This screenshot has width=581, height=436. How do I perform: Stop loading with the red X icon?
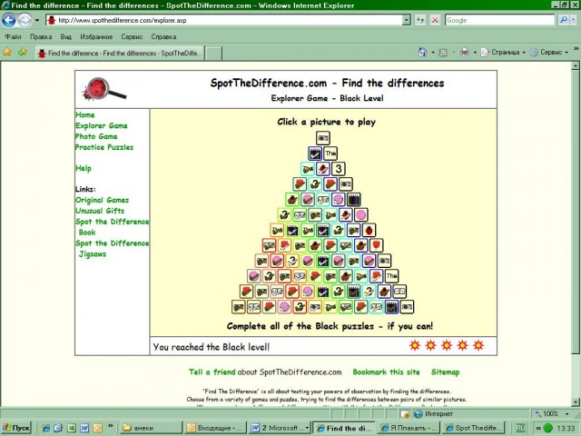coord(435,20)
